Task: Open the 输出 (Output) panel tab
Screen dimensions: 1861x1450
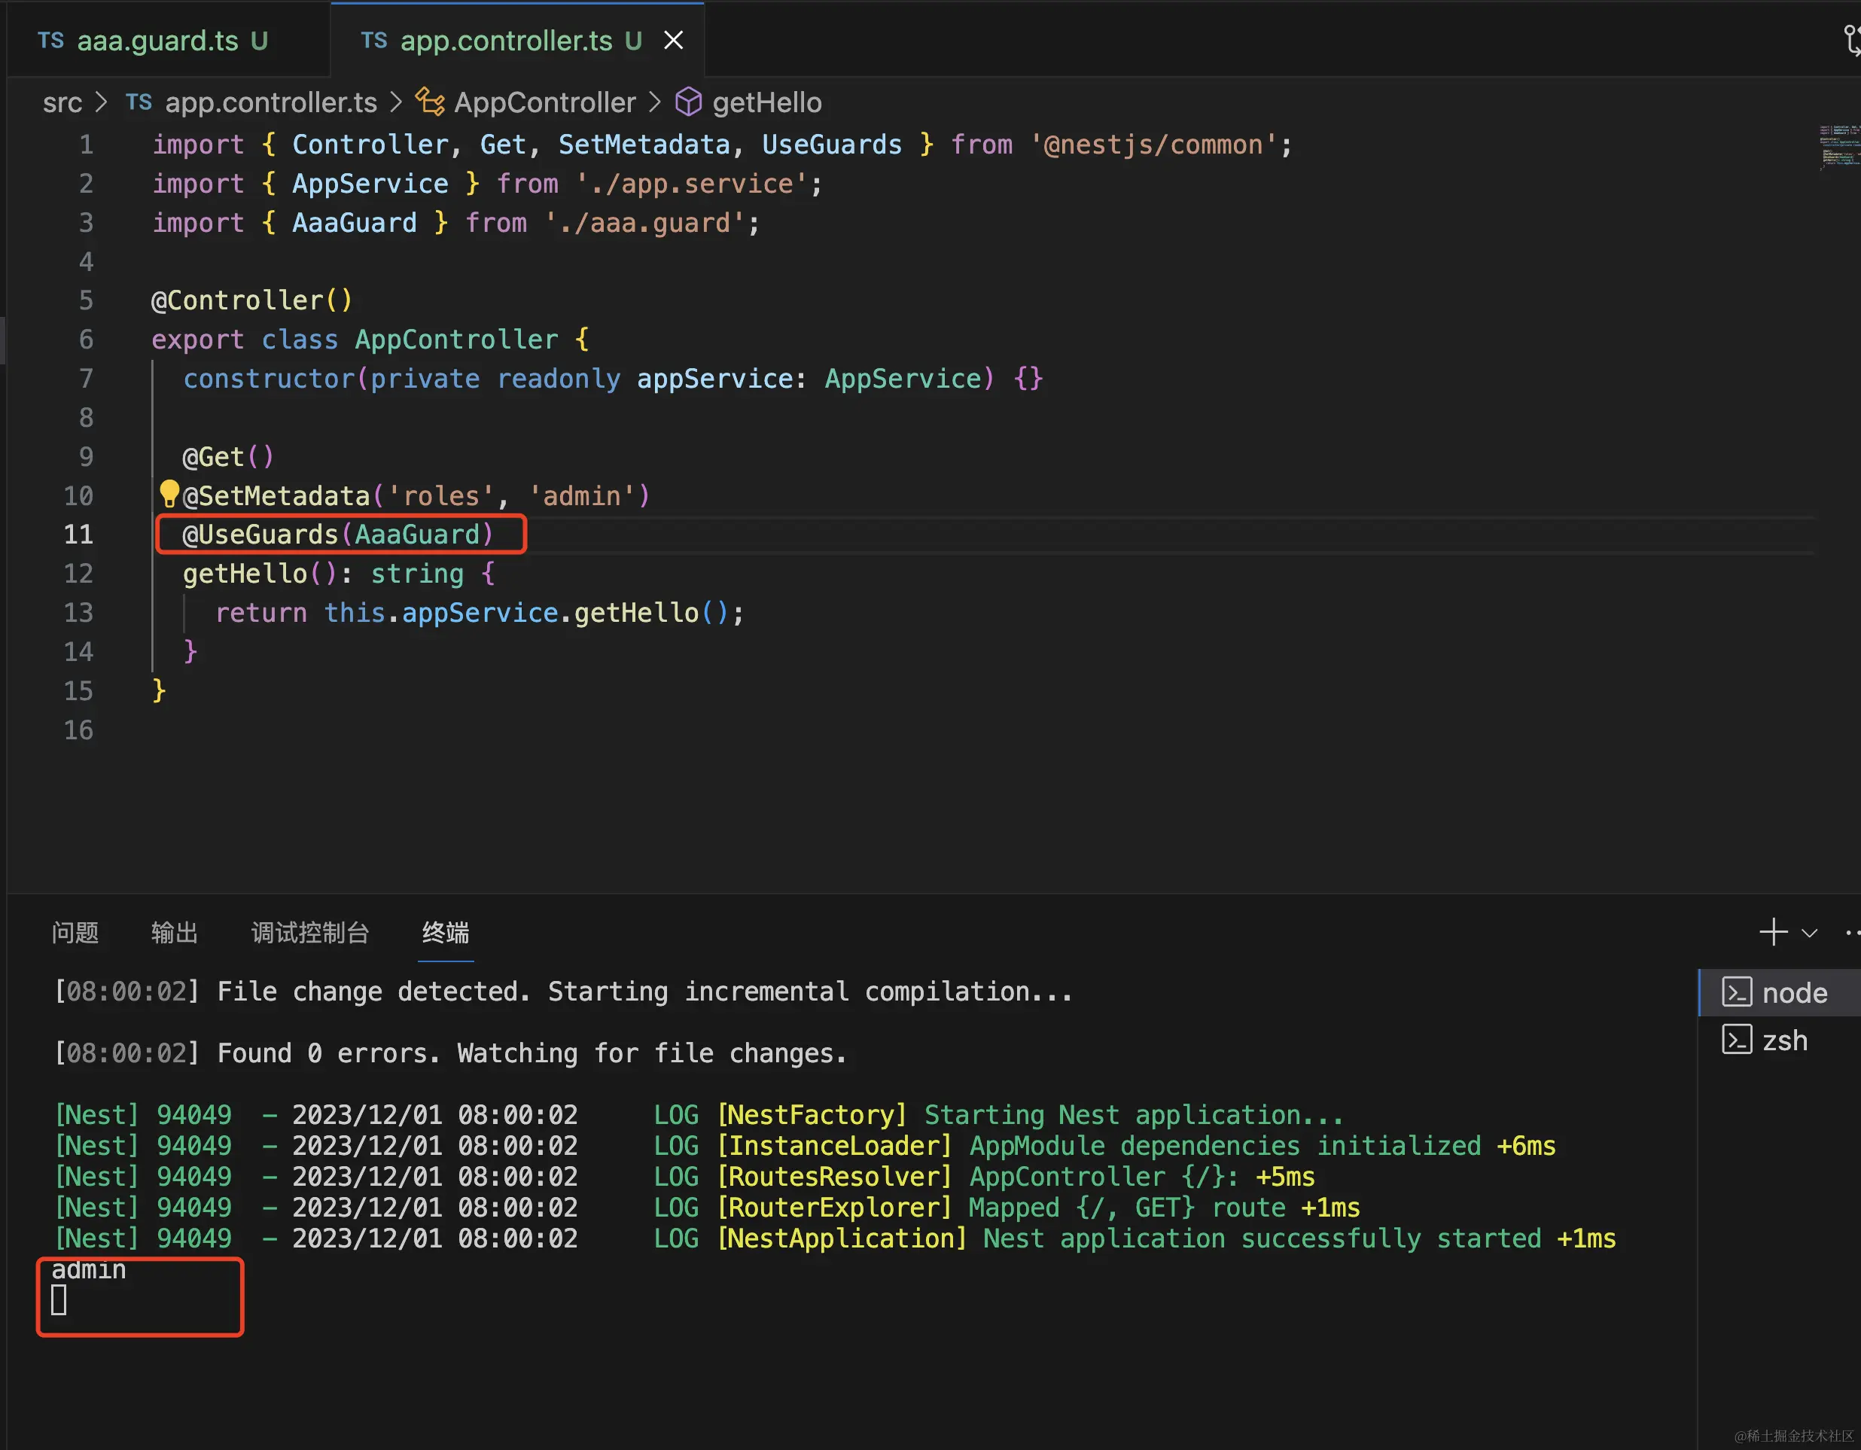Action: pos(175,932)
